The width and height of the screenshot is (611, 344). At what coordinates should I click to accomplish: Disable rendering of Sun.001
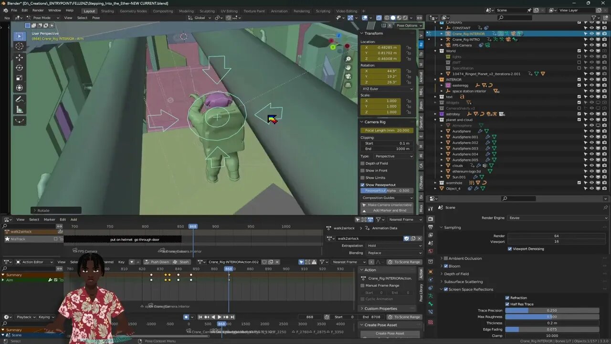pos(604,177)
